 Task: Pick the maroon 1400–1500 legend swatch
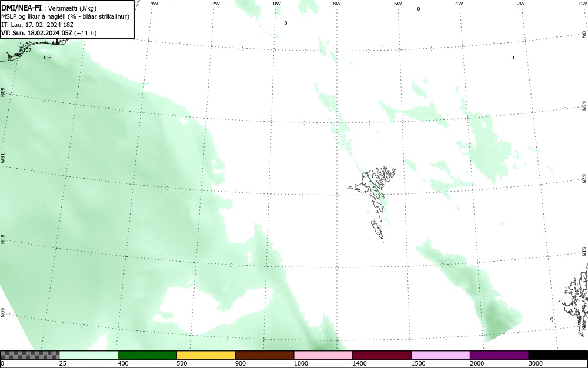tap(382, 355)
